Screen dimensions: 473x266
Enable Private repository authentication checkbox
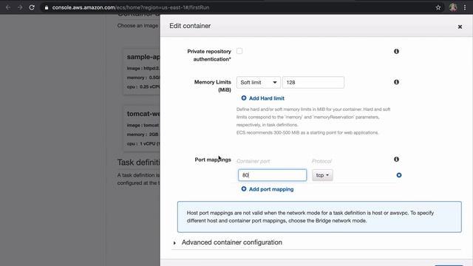pos(239,51)
